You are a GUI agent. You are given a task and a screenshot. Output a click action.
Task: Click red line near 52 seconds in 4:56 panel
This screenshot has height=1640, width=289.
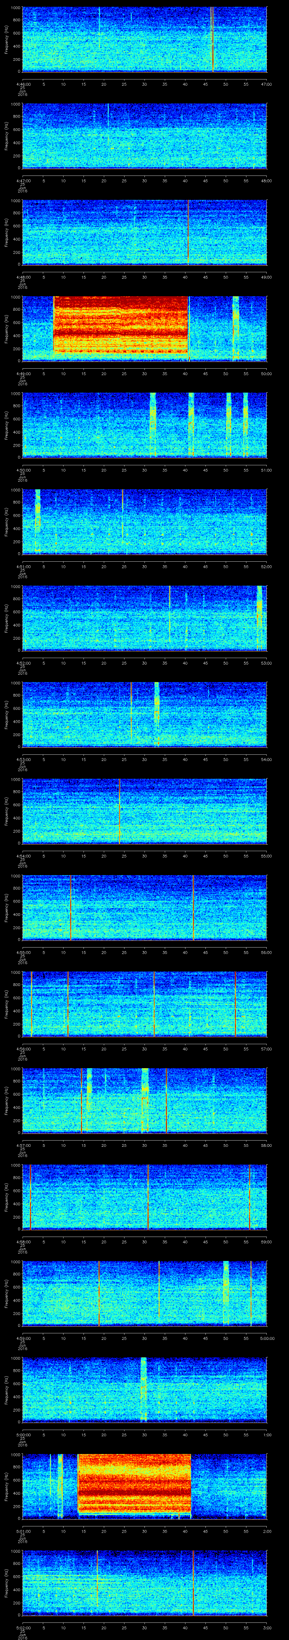pyautogui.click(x=235, y=1003)
